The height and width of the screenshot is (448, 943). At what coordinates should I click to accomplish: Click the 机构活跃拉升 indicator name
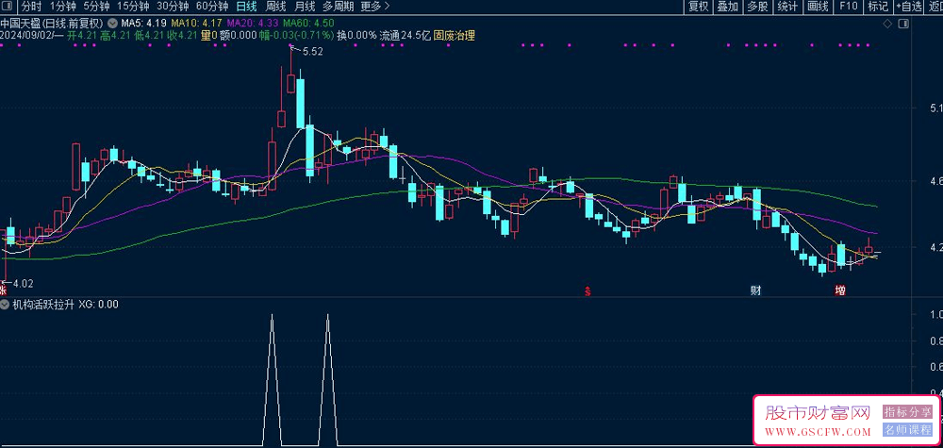[43, 305]
